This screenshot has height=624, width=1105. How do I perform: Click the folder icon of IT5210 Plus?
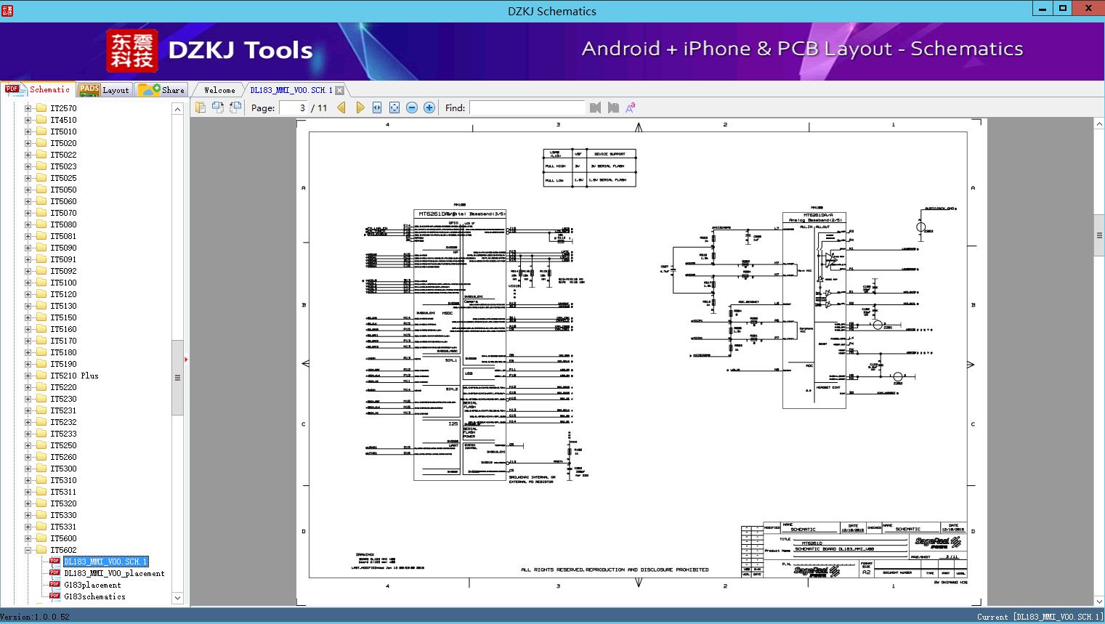coord(41,376)
